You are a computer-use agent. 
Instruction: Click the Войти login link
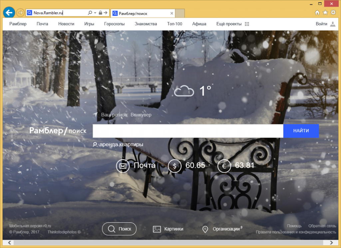click(321, 24)
